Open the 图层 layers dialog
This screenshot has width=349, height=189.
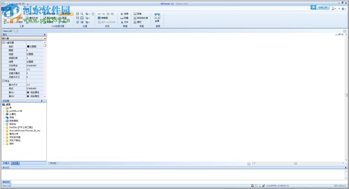click(x=62, y=18)
